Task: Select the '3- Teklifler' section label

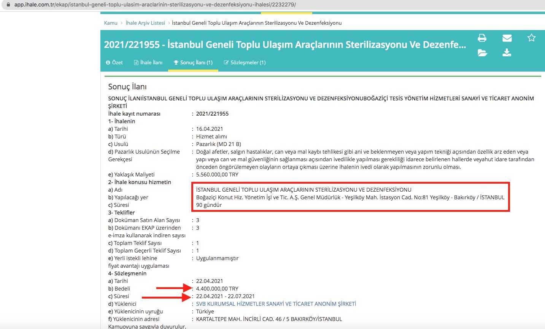Action: tap(121, 213)
